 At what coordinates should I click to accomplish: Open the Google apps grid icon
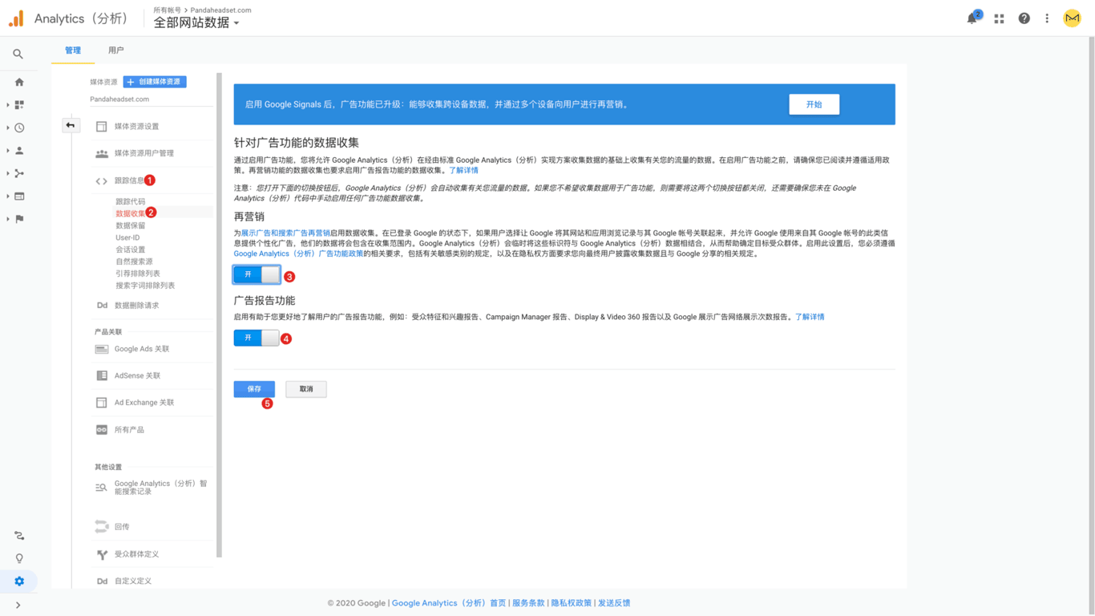(x=999, y=18)
